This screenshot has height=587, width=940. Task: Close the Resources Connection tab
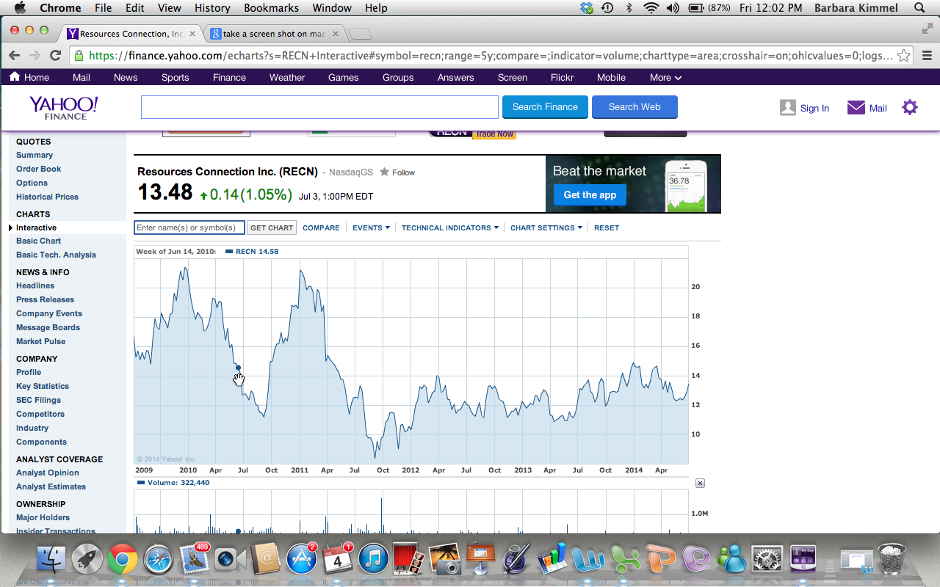[192, 34]
